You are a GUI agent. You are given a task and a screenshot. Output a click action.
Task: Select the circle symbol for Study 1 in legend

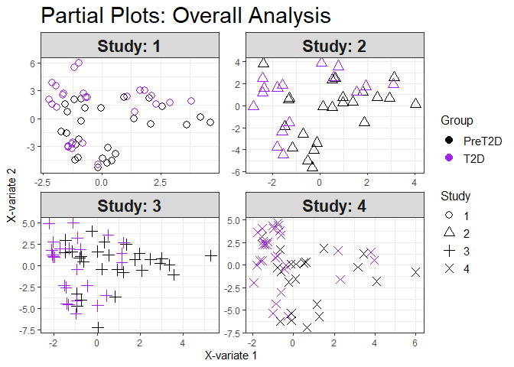(449, 216)
